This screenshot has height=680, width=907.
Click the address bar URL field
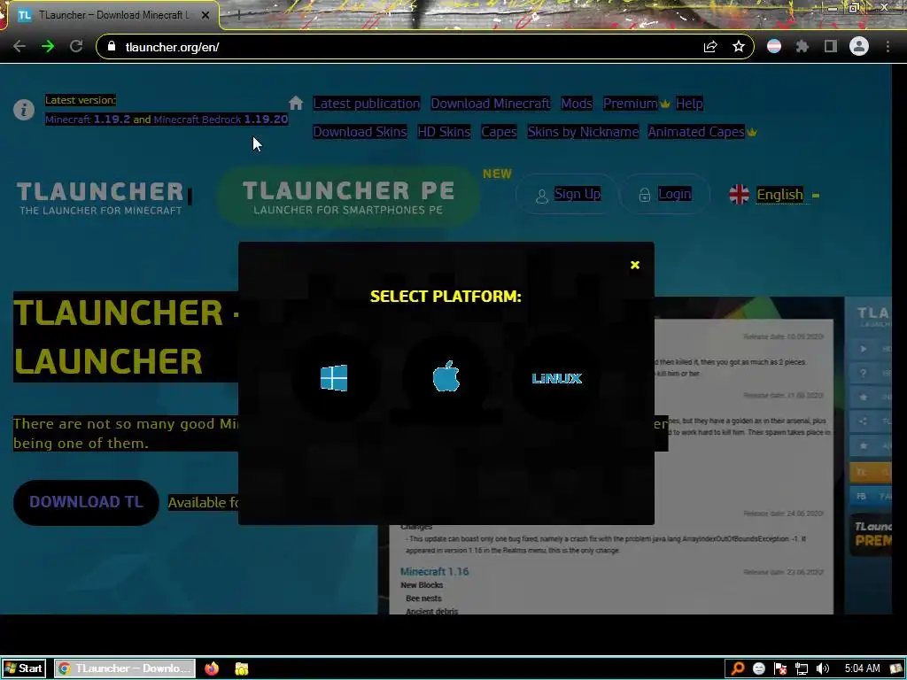coord(405,47)
